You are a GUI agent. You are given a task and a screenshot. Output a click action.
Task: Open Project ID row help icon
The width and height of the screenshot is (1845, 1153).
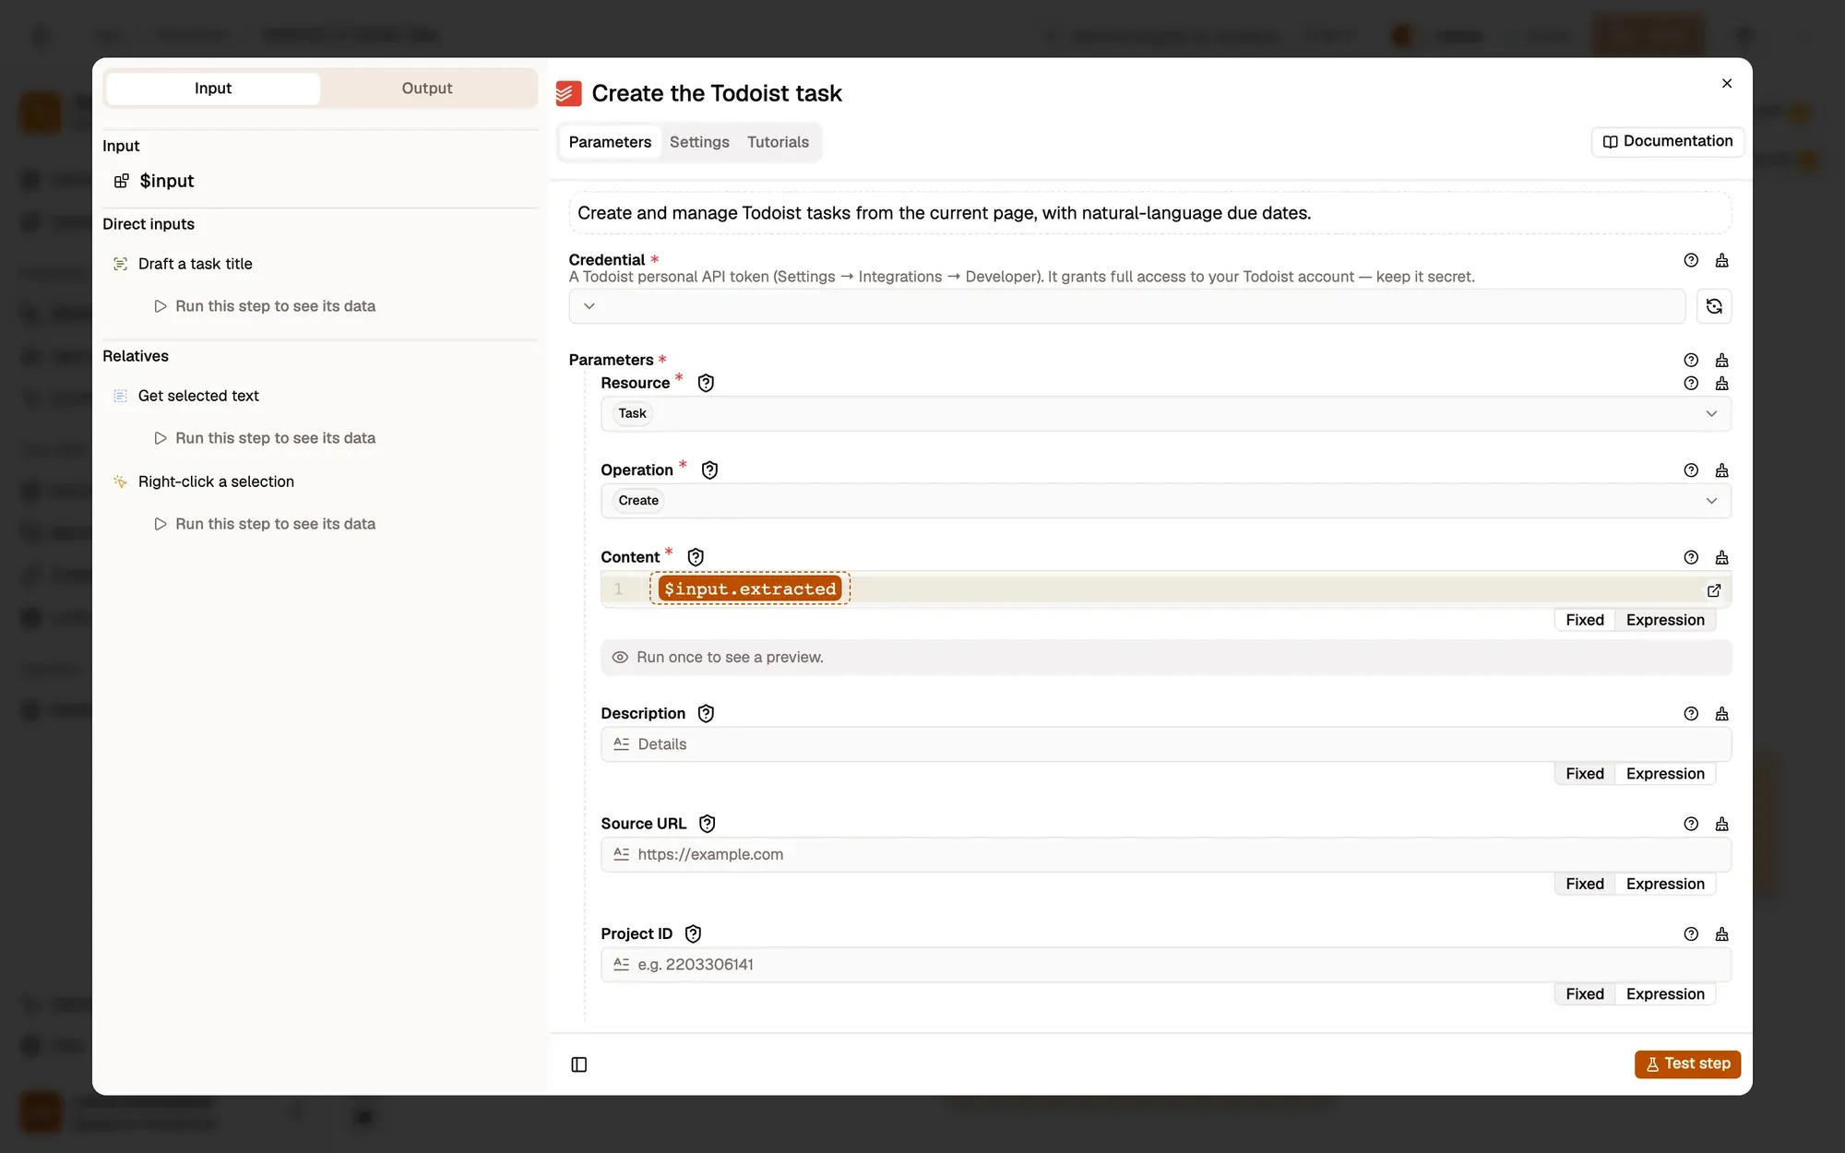point(1691,934)
